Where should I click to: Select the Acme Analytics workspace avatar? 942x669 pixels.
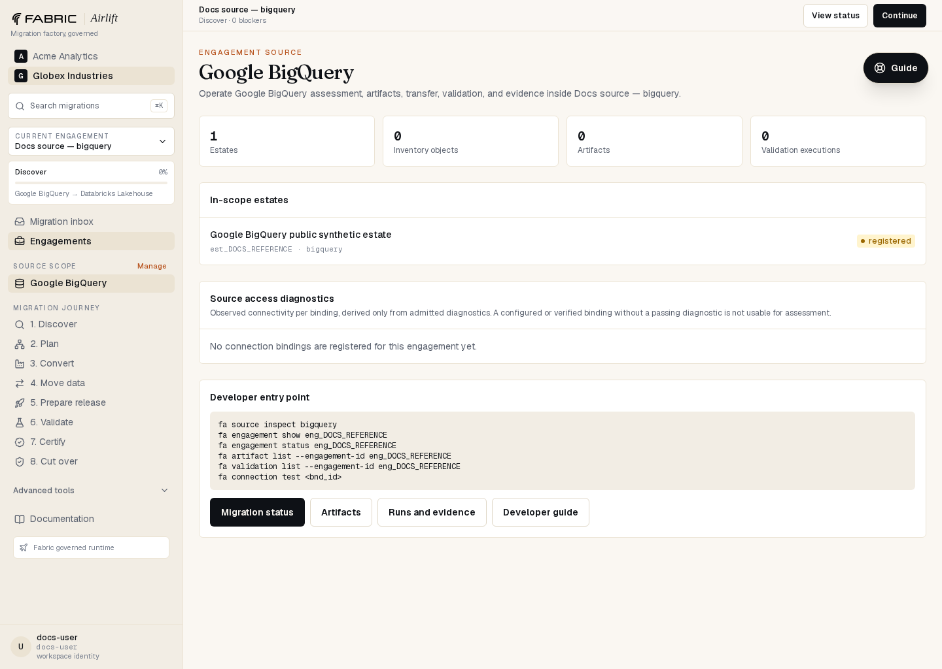21,56
